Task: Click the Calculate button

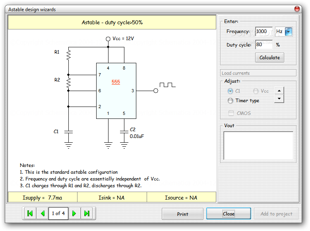Action: pyautogui.click(x=269, y=58)
